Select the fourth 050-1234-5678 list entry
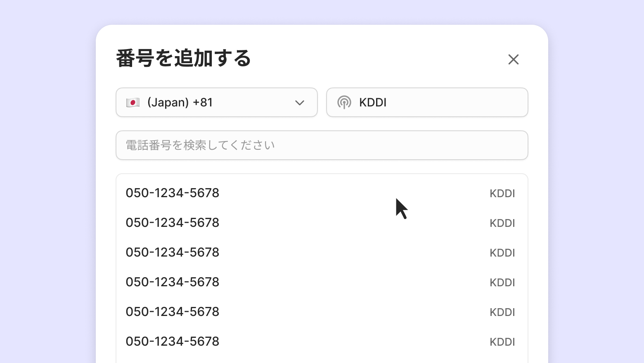Viewport: 644px width, 363px height. point(173,282)
